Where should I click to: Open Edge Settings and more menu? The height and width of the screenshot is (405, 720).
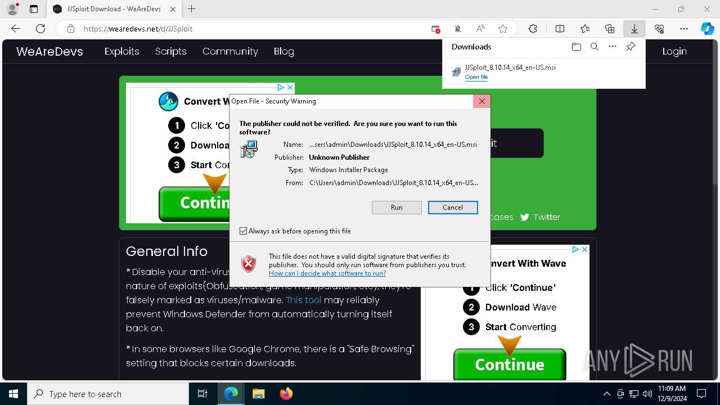point(684,29)
